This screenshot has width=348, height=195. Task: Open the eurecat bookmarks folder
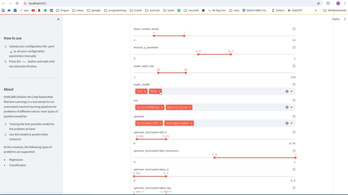[x=152, y=10]
